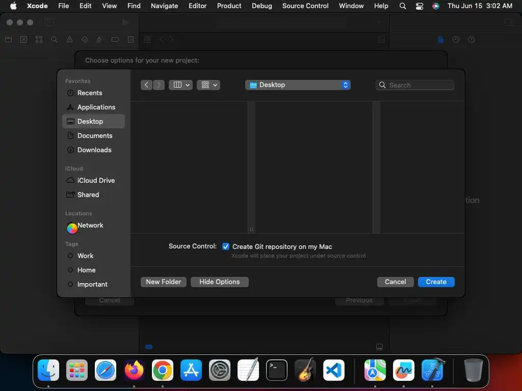Screen dimensions: 522x391
Task: Open the Editor menu
Action: 197,6
